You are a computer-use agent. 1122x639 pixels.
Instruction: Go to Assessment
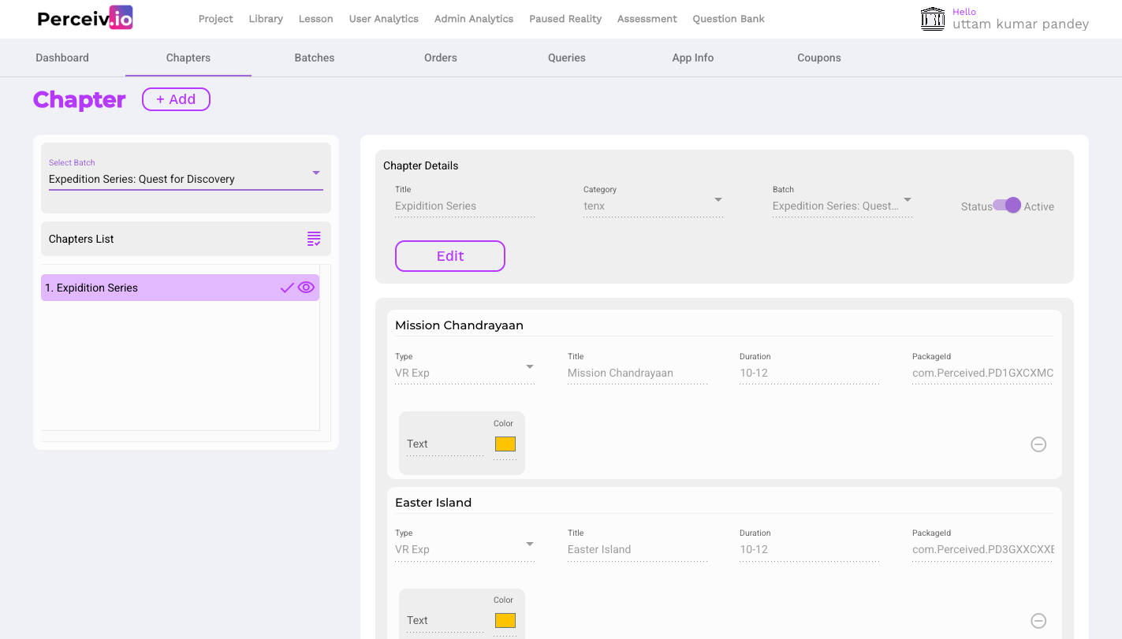[x=647, y=19]
